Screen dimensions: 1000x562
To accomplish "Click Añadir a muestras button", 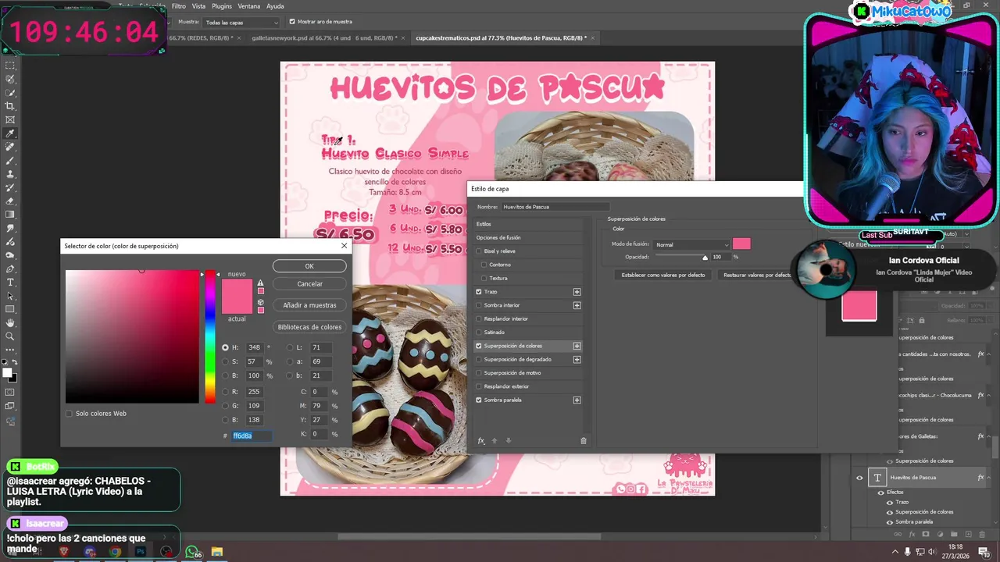I will click(309, 305).
